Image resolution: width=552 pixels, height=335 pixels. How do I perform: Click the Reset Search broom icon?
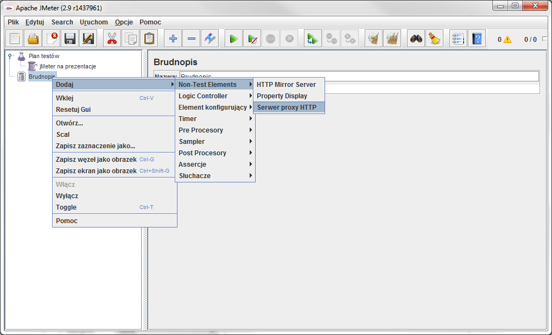pyautogui.click(x=435, y=39)
